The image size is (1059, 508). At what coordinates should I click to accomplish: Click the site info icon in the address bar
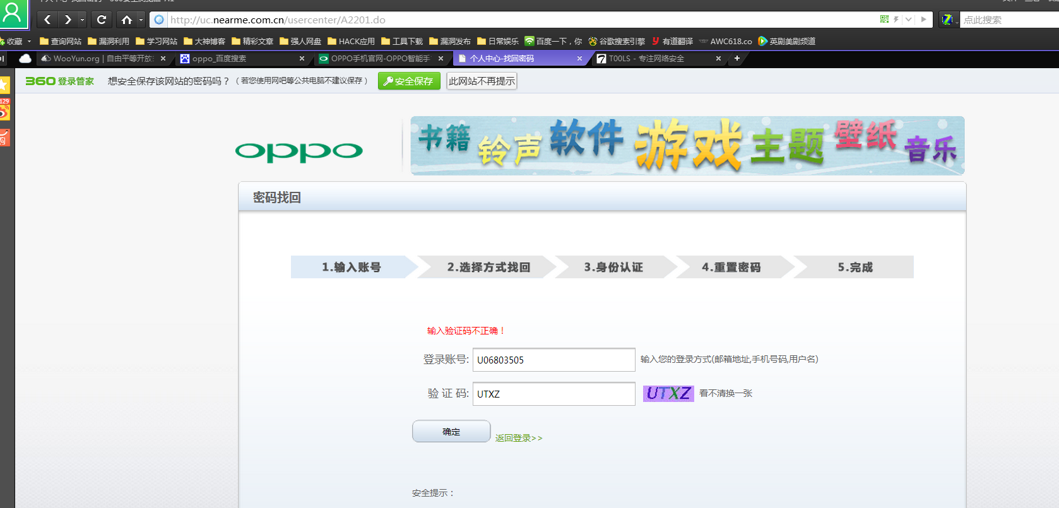coord(159,20)
